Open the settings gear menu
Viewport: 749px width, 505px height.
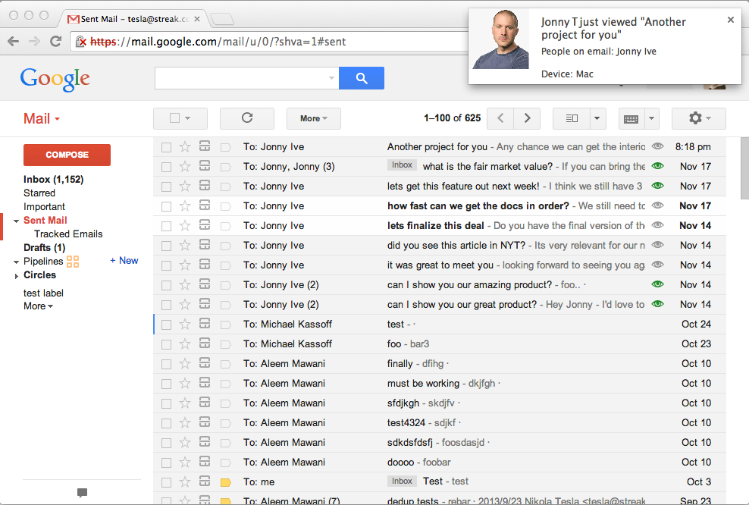point(698,118)
